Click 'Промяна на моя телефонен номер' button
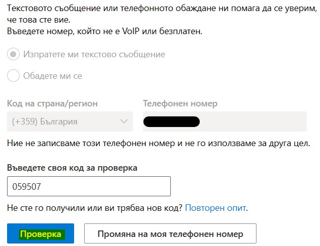This screenshot has width=320, height=246. coord(170,234)
